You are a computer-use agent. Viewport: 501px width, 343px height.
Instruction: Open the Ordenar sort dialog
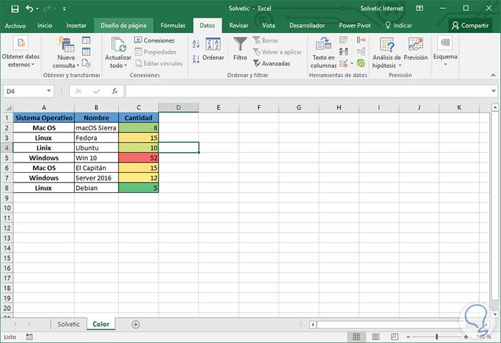(x=213, y=49)
